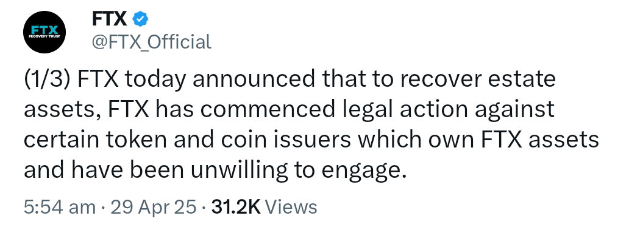Click the phrase "legal action against"
Viewport: 629px width, 227px height.
pos(447,110)
